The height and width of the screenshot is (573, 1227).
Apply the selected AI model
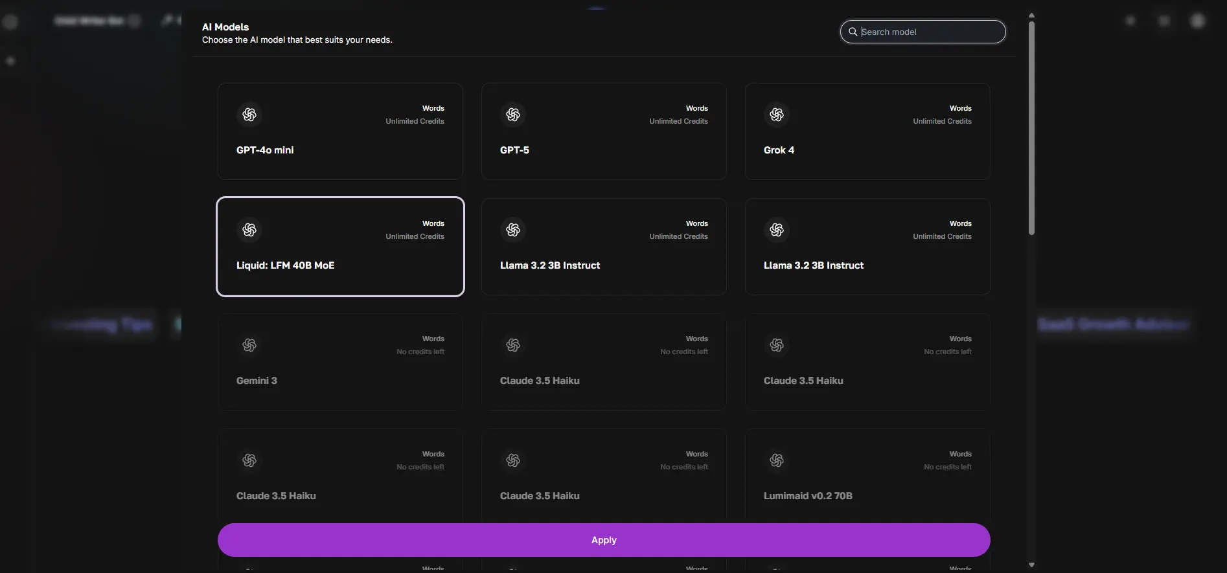pos(604,540)
